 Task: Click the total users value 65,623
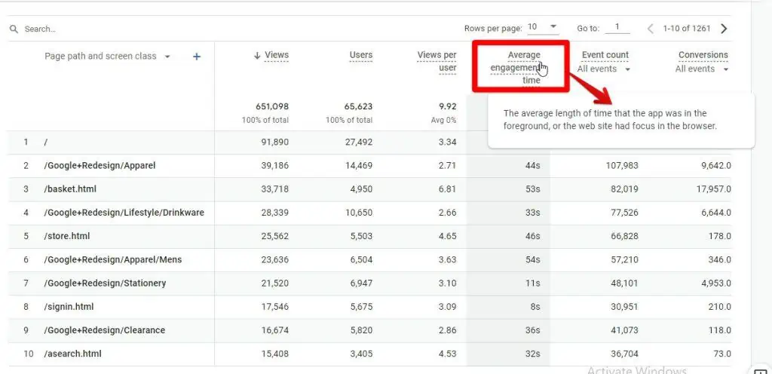click(358, 106)
